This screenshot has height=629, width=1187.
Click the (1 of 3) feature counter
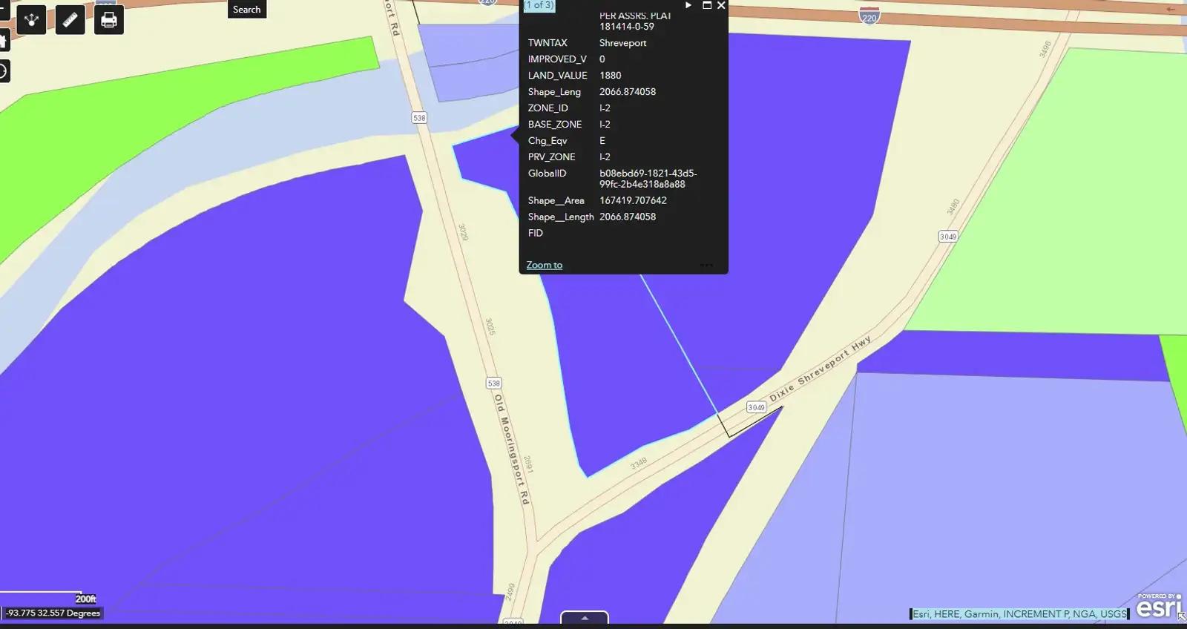click(x=539, y=5)
